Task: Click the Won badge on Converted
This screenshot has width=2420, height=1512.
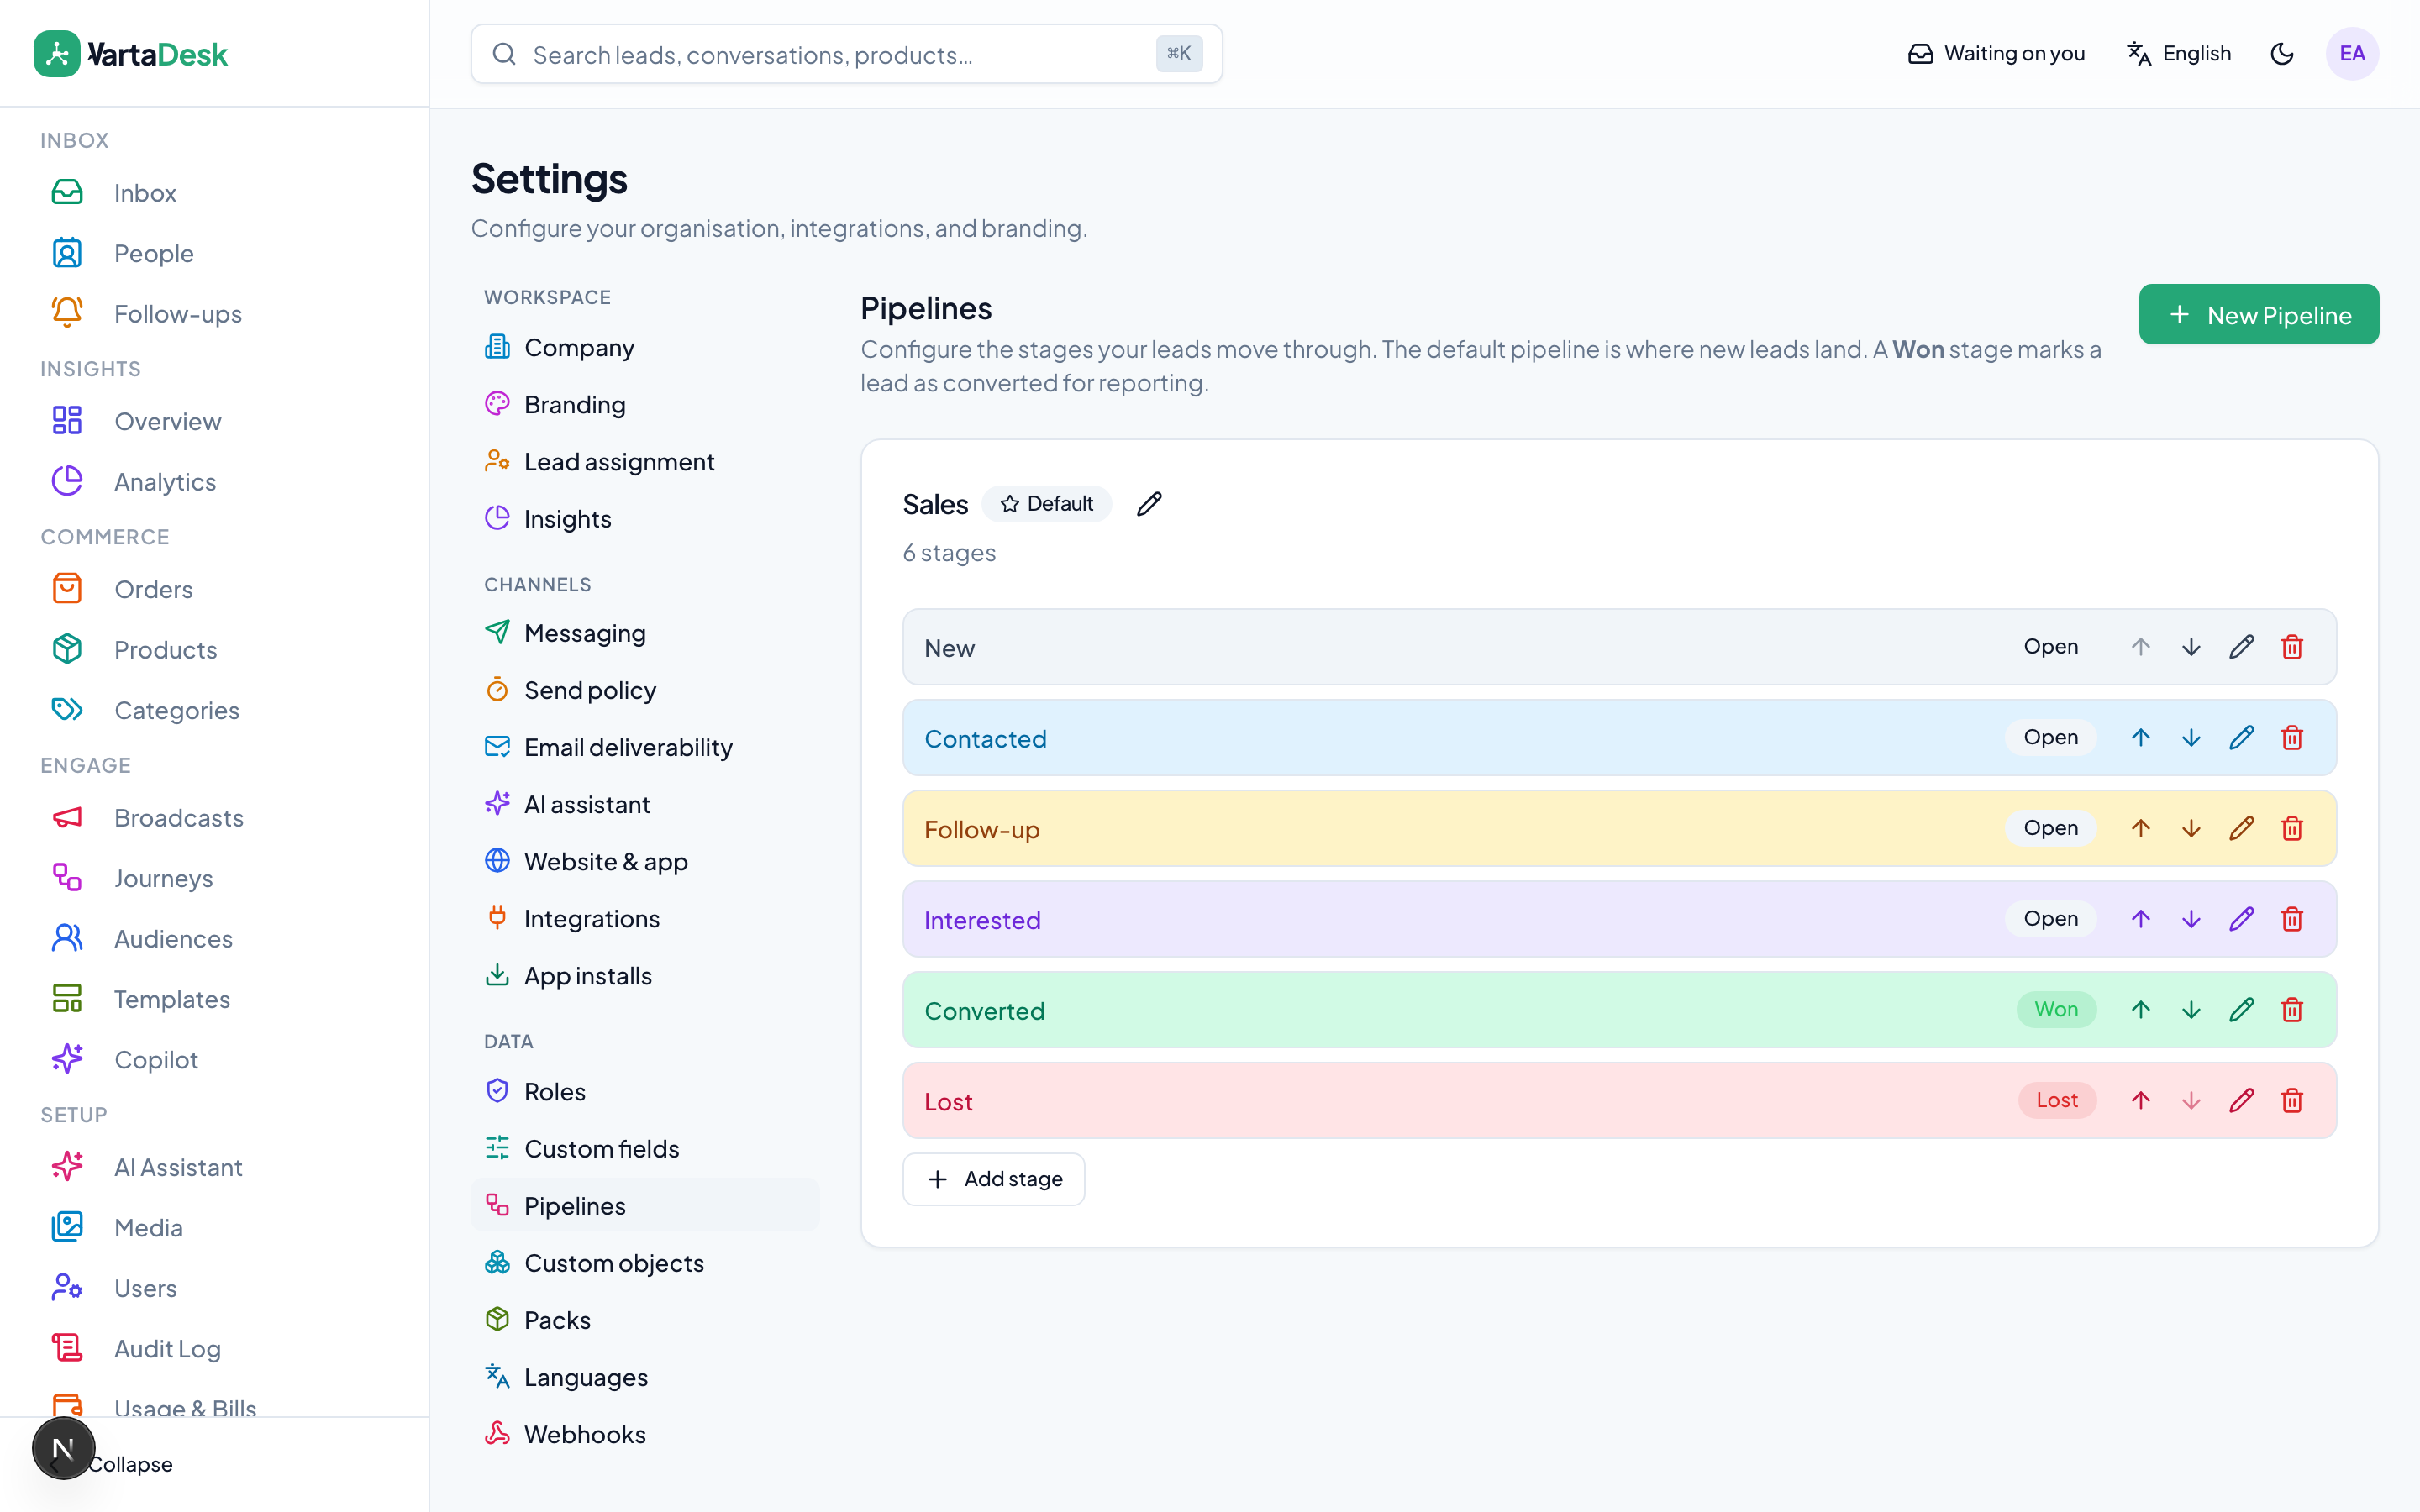Action: [2056, 1010]
